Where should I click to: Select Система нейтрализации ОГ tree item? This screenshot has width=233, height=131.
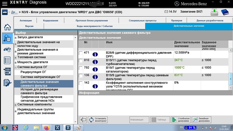tap(40, 77)
